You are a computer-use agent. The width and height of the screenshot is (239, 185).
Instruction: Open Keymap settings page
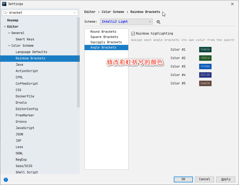[x=13, y=20]
